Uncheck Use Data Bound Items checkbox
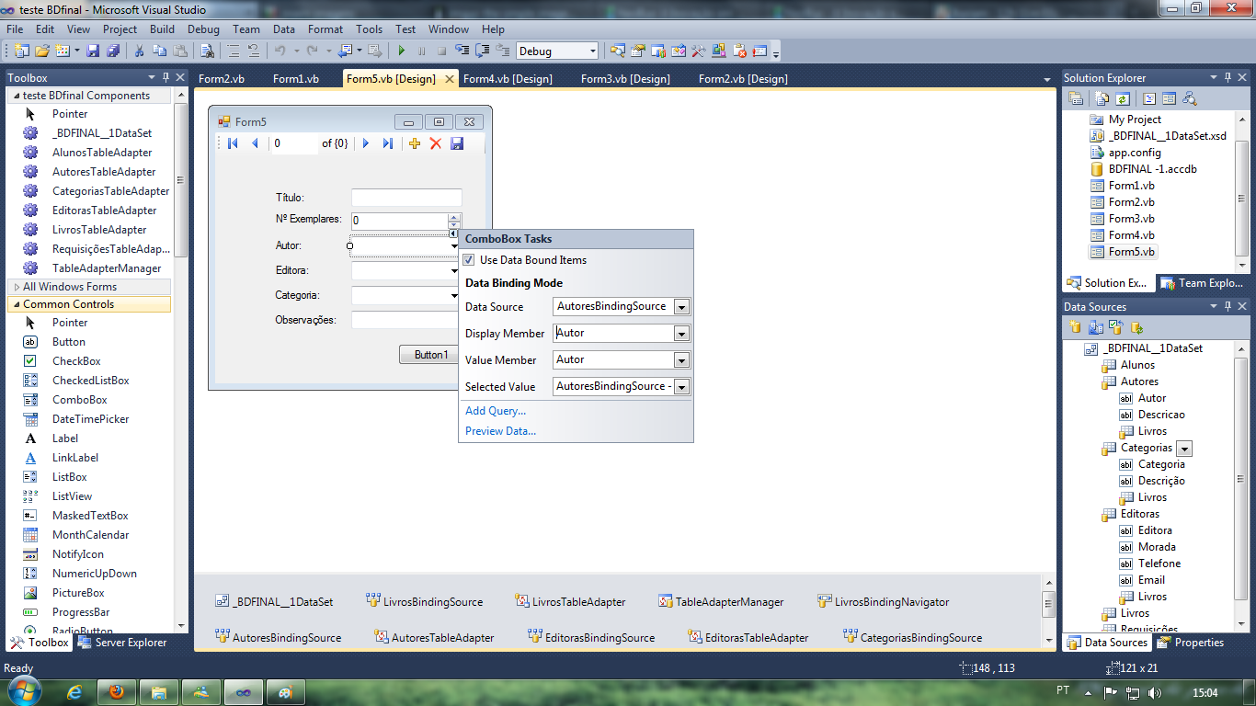This screenshot has height=706, width=1256. (x=469, y=260)
